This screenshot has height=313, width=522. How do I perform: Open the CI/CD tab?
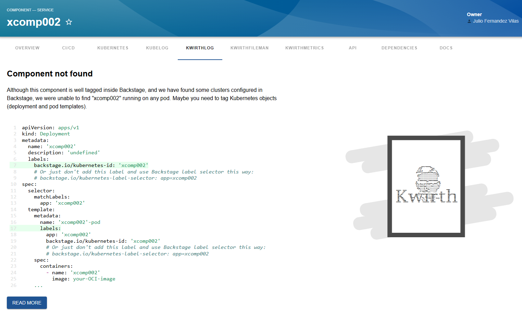pos(69,48)
